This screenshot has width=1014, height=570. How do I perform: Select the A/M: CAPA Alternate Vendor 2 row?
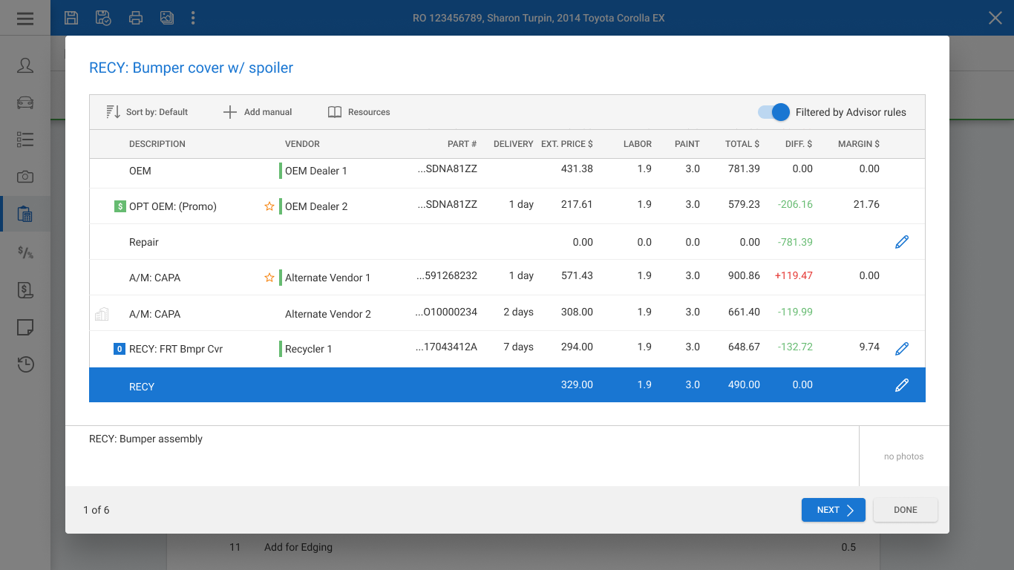(507, 313)
